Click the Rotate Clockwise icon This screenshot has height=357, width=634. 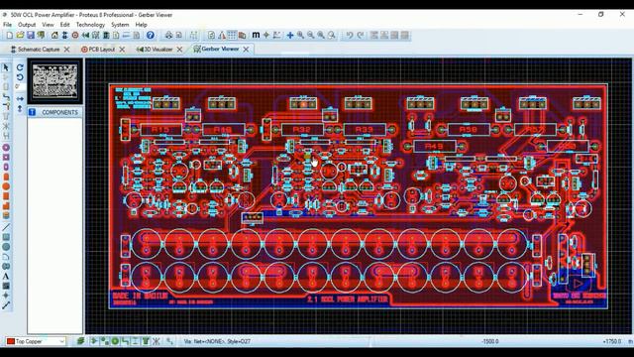coord(20,67)
